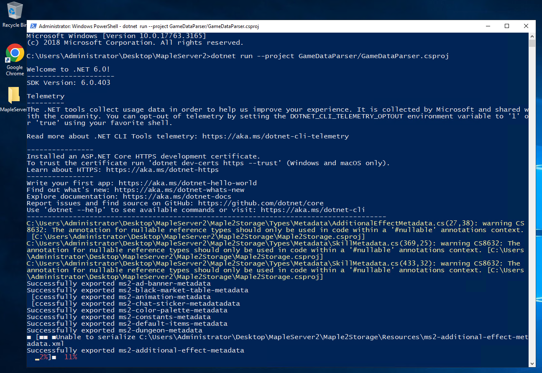Screen dimensions: 542x373
Task: Maximize the PowerShell window
Action: (507, 26)
